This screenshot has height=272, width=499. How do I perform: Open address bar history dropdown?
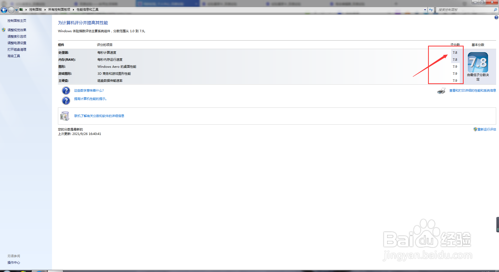pos(425,10)
